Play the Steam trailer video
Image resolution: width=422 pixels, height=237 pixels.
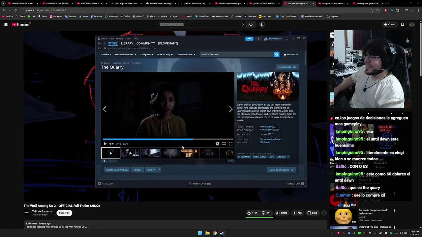tap(105, 144)
